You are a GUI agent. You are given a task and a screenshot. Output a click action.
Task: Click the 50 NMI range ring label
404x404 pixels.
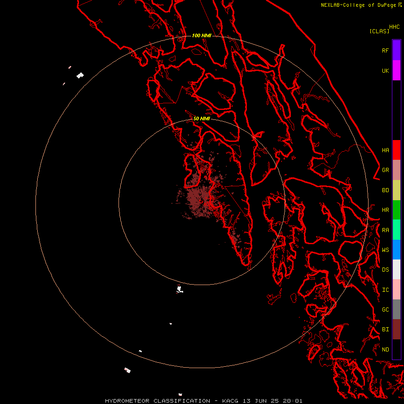point(202,119)
